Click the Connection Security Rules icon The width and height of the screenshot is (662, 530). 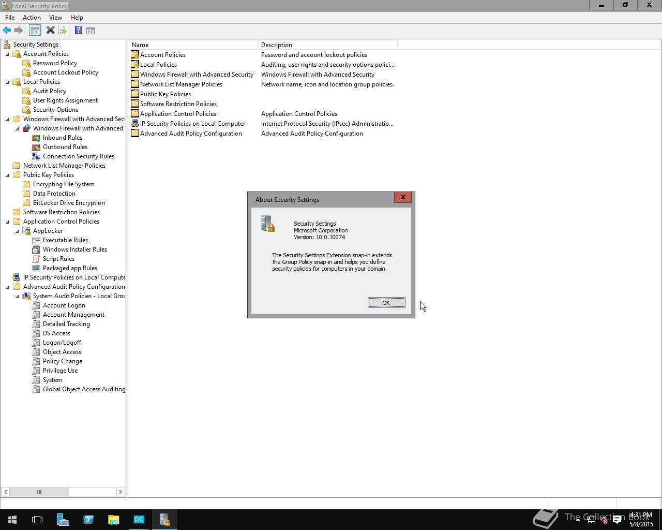[x=36, y=156]
